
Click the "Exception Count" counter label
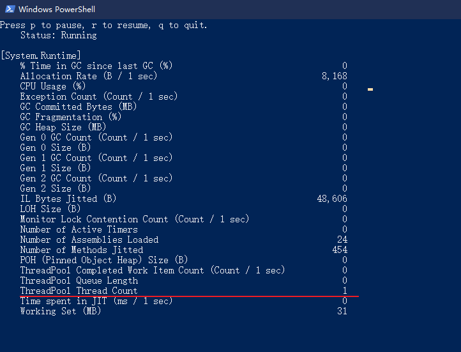click(99, 96)
